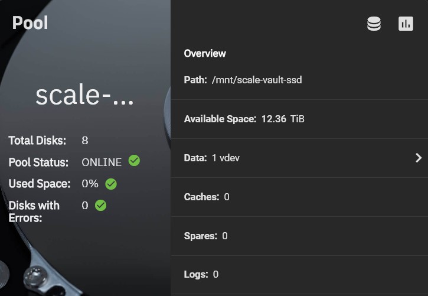Open pool storage via database icon
The image size is (428, 296).
point(374,24)
